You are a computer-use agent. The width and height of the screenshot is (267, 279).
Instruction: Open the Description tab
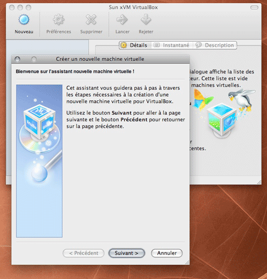[x=215, y=45]
